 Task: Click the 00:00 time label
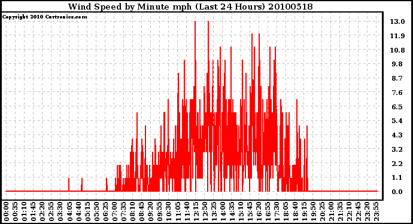(7, 212)
